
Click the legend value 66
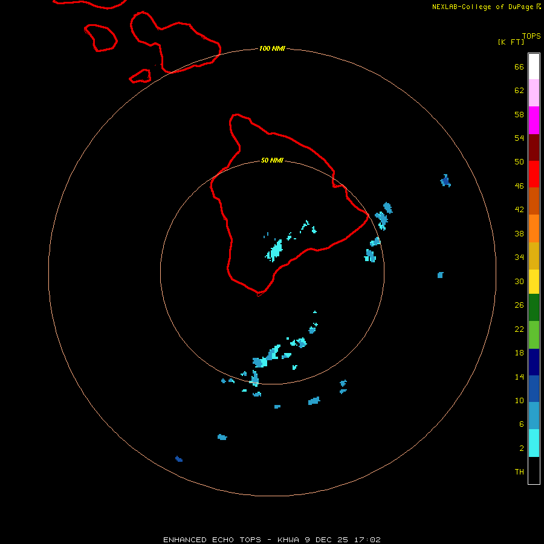[519, 66]
